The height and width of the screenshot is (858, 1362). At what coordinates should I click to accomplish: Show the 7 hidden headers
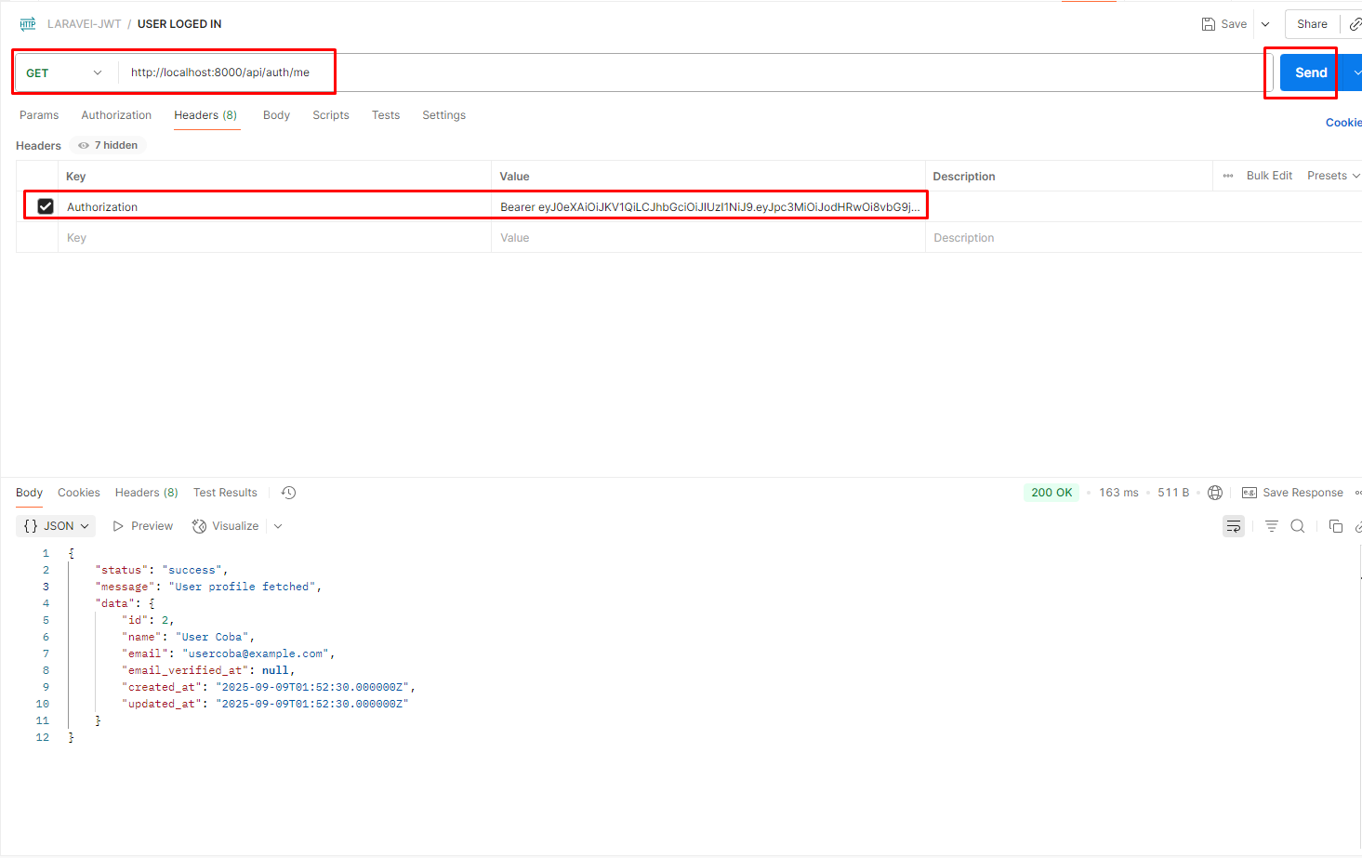click(x=109, y=145)
